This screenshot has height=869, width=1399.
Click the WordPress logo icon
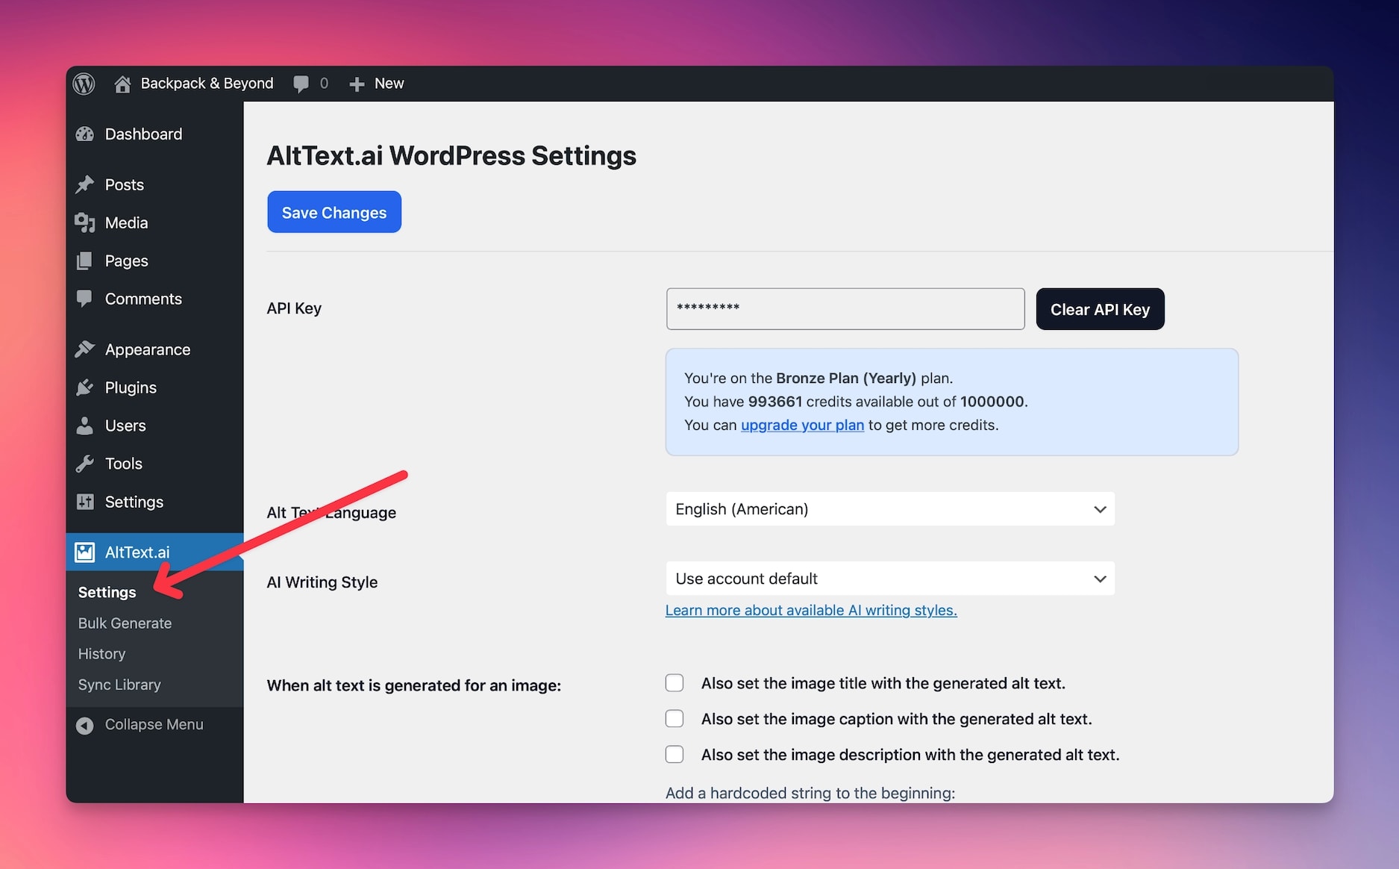click(x=84, y=84)
